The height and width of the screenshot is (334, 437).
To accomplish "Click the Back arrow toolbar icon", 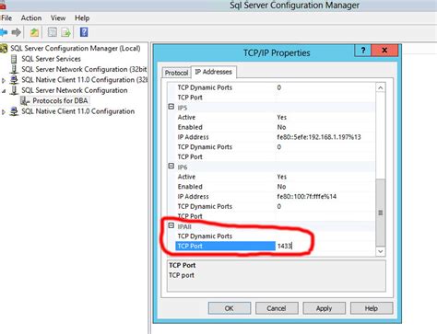I will pyautogui.click(x=4, y=32).
